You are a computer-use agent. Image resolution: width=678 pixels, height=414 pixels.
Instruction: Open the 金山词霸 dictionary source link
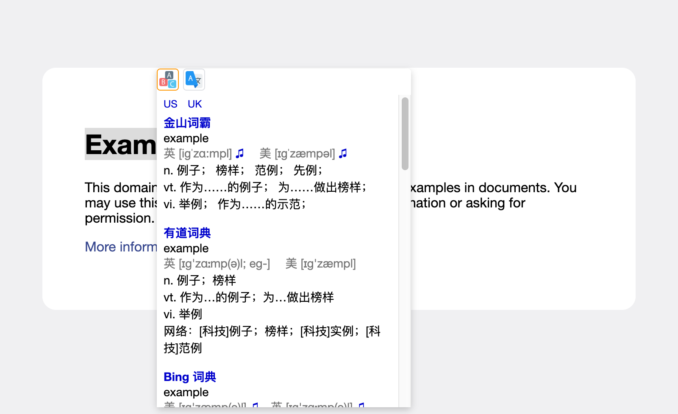187,123
